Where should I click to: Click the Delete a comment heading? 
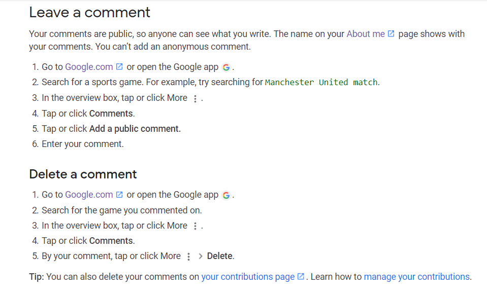[x=83, y=174]
